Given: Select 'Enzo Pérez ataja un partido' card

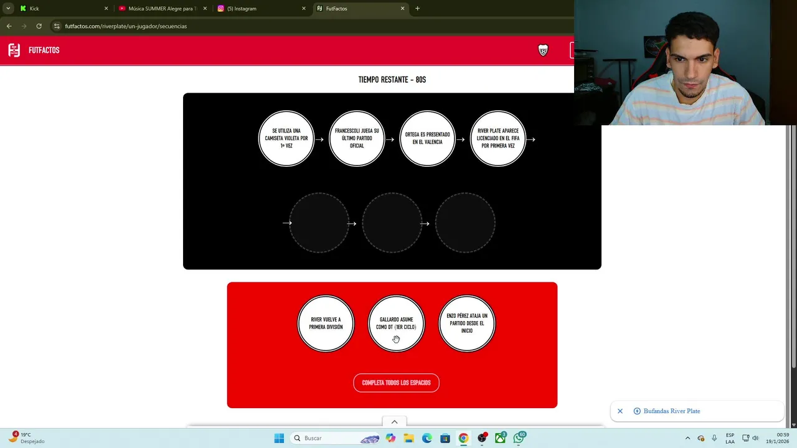Looking at the screenshot, I should (x=467, y=324).
